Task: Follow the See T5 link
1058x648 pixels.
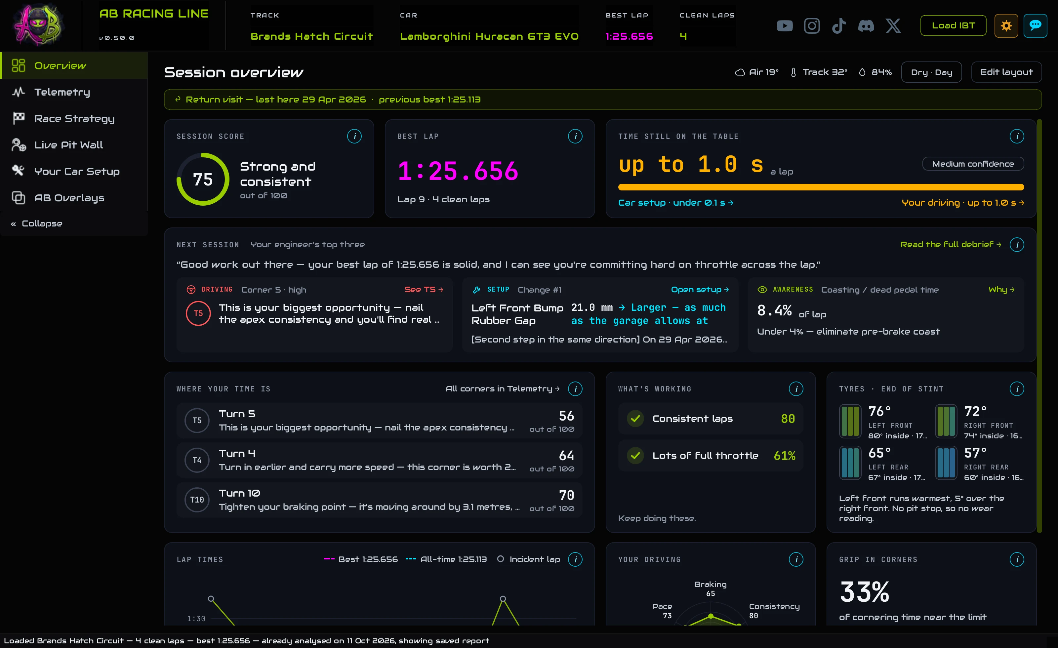Action: (x=424, y=289)
